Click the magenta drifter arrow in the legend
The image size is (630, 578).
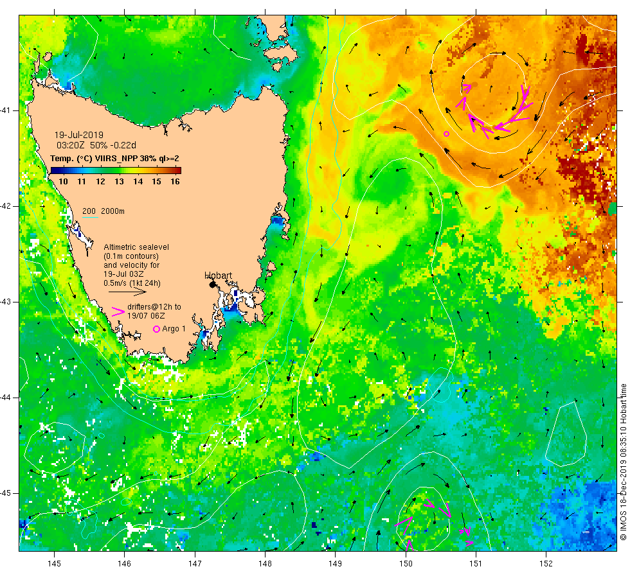tap(118, 311)
